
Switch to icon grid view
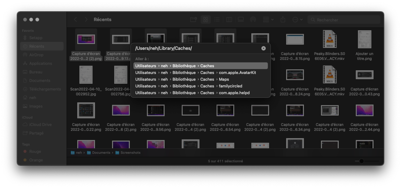[206, 20]
